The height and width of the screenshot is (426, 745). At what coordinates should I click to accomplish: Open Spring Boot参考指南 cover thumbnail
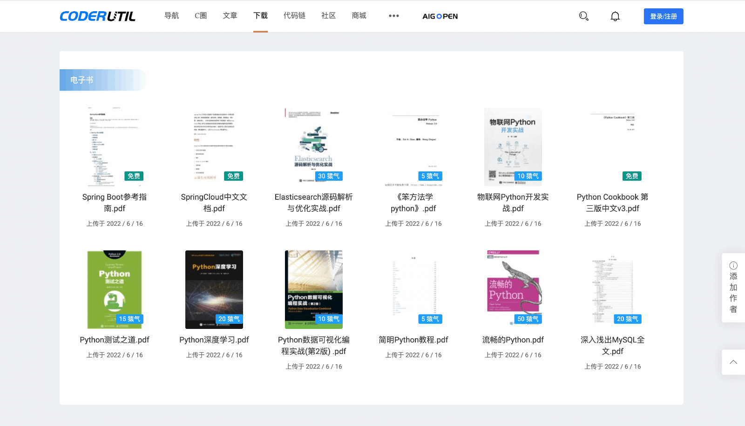pyautogui.click(x=115, y=147)
